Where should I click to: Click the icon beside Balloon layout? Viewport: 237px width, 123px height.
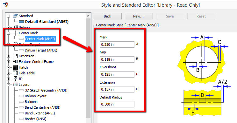click(21, 96)
